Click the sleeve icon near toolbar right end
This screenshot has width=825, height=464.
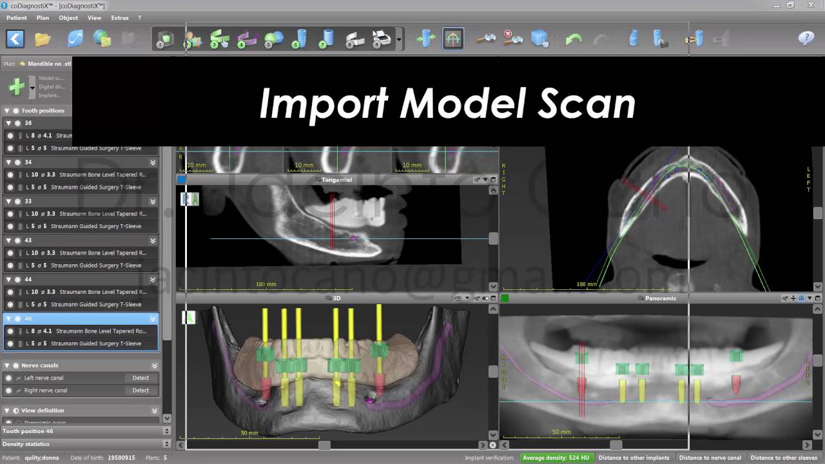pos(695,39)
